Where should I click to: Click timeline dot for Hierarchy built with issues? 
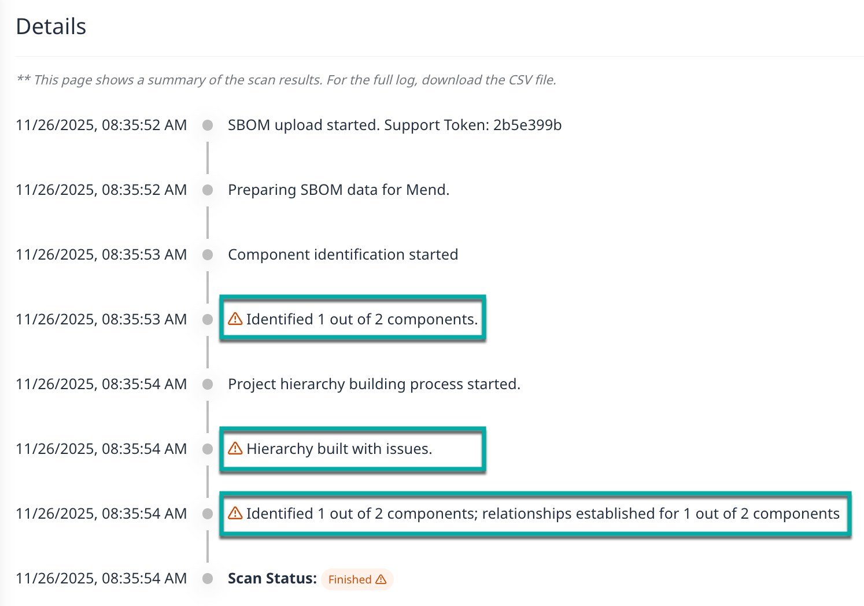208,449
